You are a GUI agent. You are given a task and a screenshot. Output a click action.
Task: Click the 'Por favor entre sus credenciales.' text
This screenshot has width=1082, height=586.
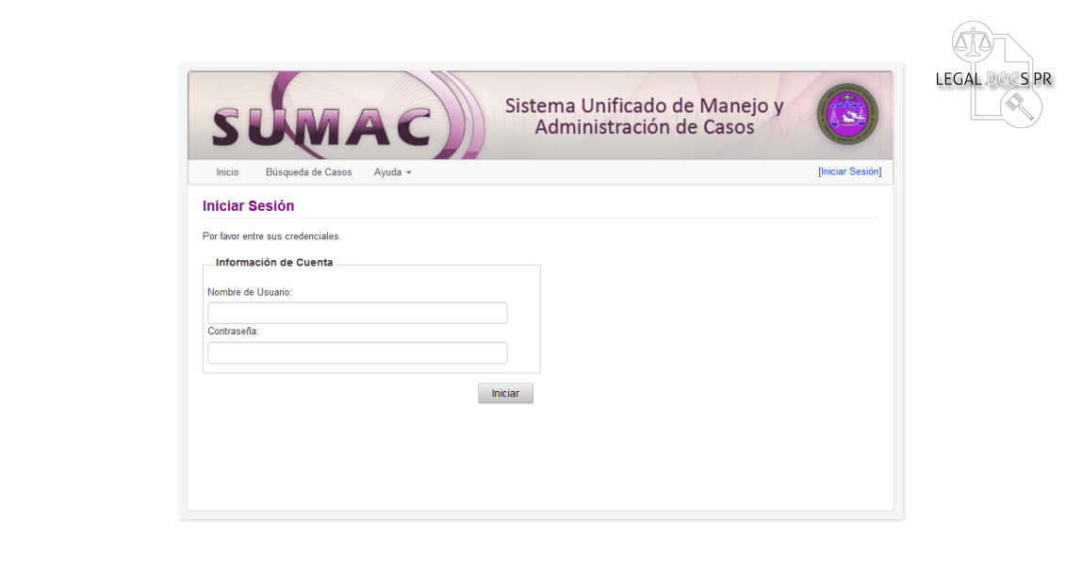click(x=271, y=236)
